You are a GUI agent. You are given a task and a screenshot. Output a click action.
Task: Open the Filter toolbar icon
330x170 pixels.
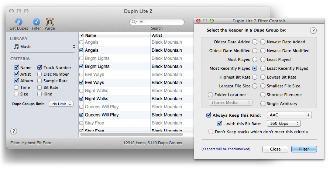coord(37,22)
